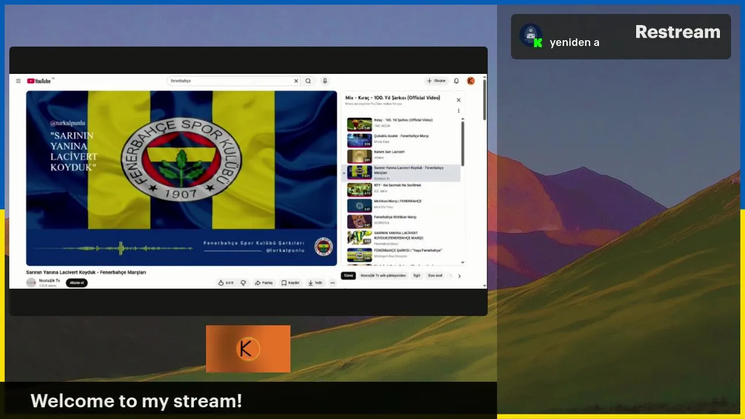This screenshot has width=745, height=419.
Task: Open Nostaljik Tv channel name link
Action: click(49, 280)
